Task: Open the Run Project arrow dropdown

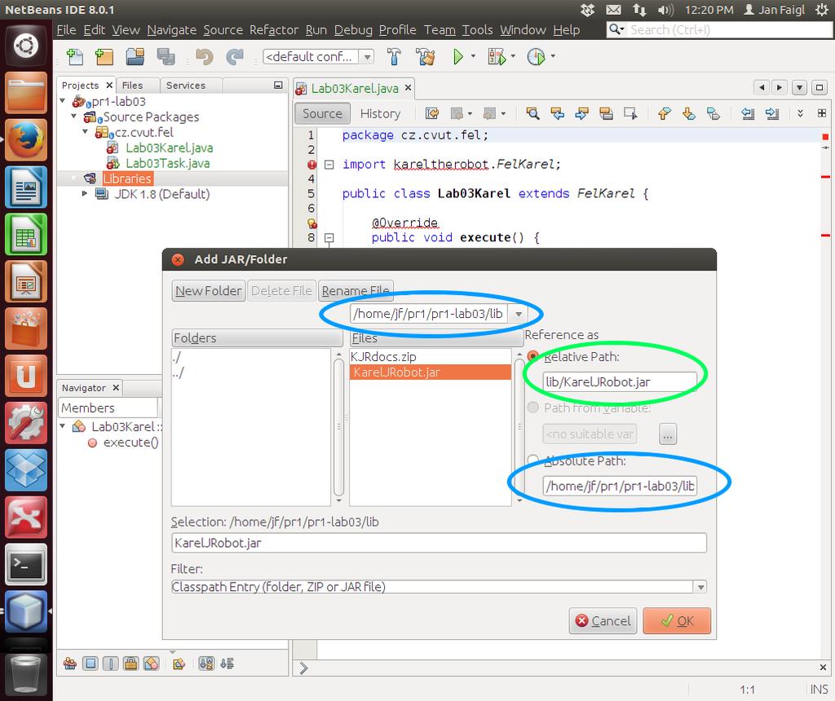Action: [473, 56]
